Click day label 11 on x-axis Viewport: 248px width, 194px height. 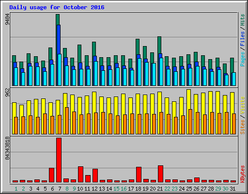click(87, 189)
